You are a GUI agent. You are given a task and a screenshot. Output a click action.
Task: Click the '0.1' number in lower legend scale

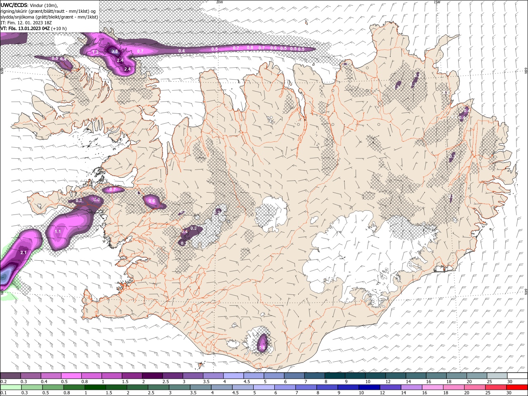point(3,393)
